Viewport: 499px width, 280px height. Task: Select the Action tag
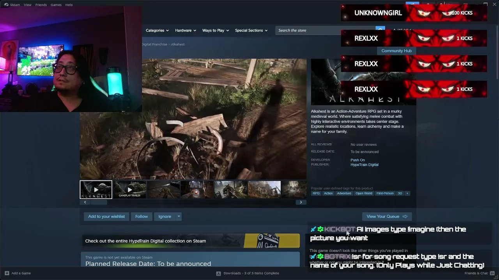tap(328, 193)
